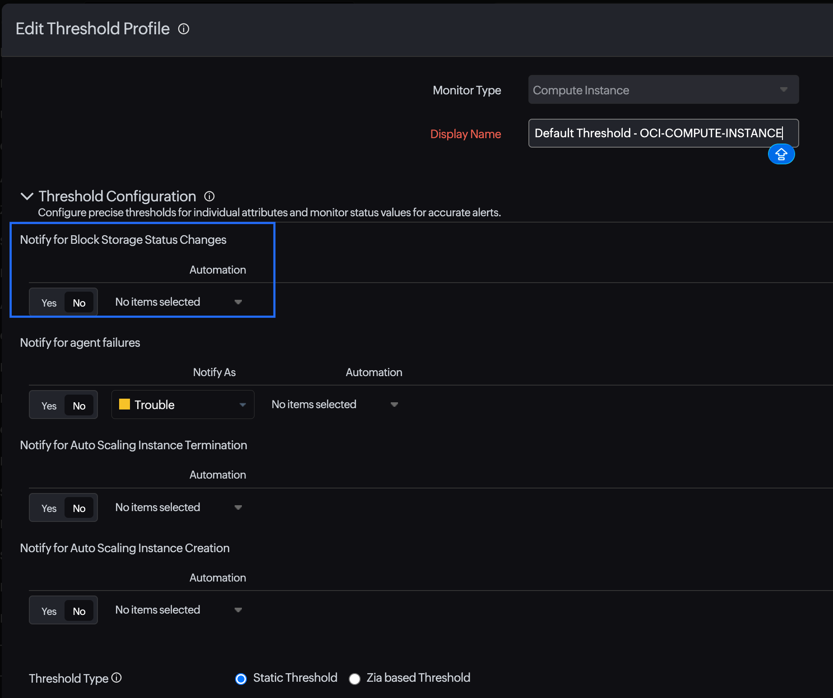
Task: Select No for Auto Scaling Instance Termination
Action: (79, 508)
